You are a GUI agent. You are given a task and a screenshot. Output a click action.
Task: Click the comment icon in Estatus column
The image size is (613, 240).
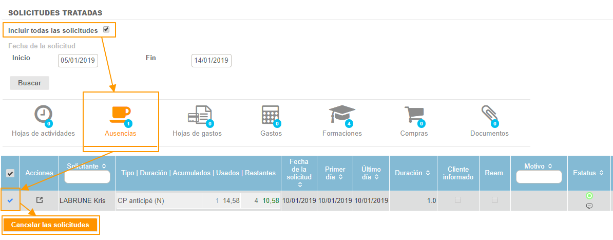point(589,206)
